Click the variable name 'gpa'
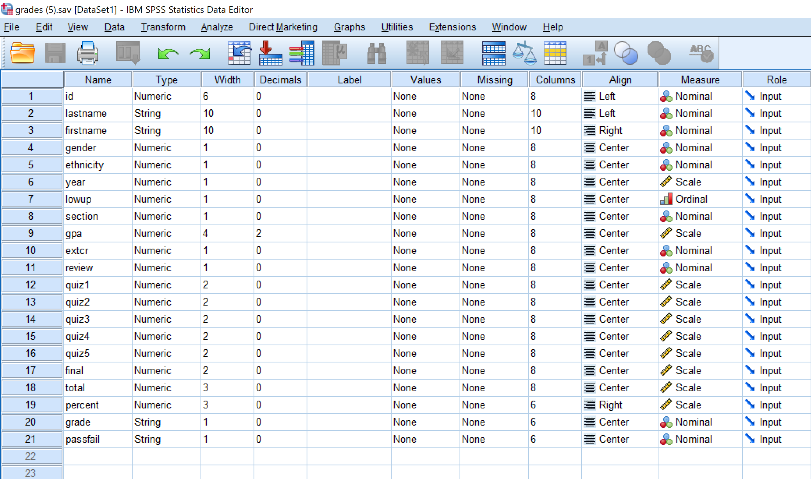 pos(74,233)
